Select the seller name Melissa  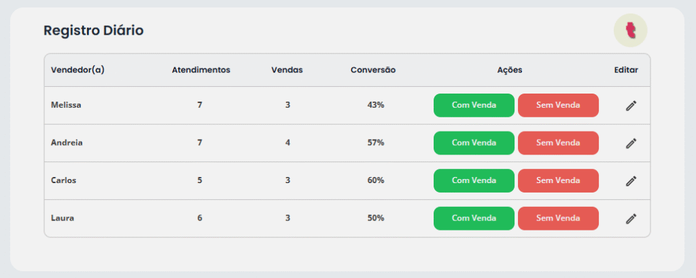point(67,105)
